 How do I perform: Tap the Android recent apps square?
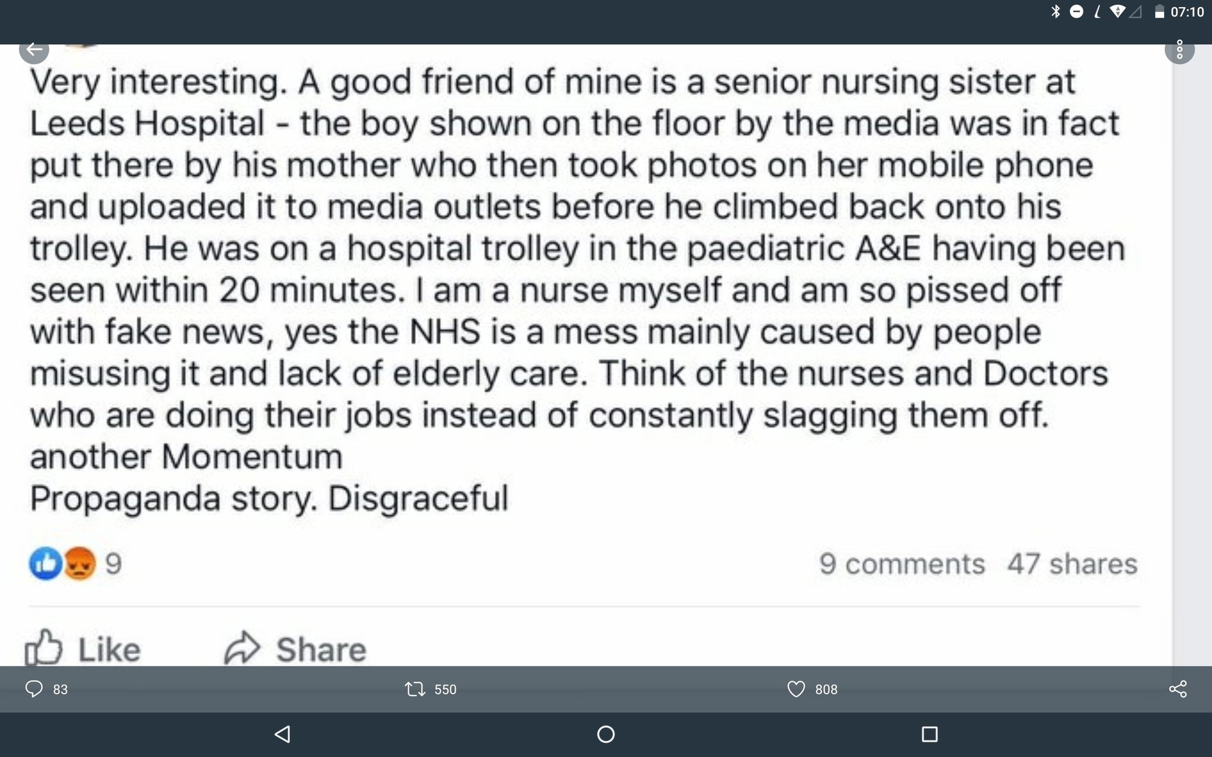pos(930,735)
